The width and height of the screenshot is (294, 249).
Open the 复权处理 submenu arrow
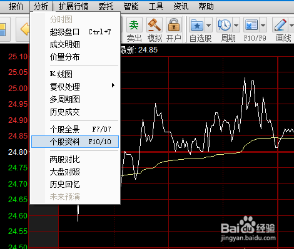[113, 85]
